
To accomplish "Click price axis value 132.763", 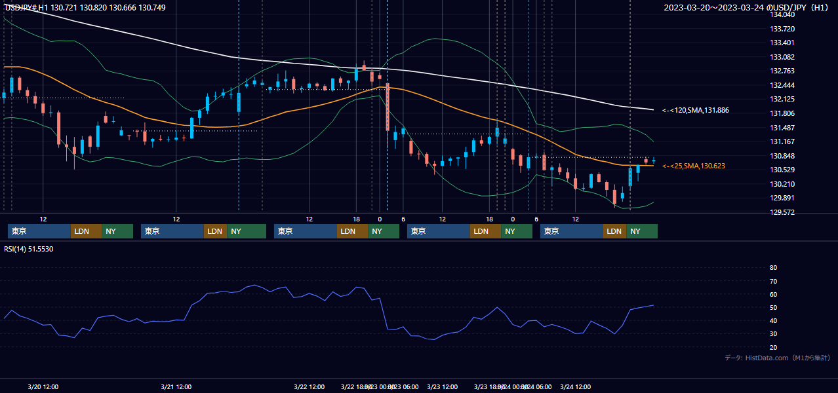I will pyautogui.click(x=782, y=71).
